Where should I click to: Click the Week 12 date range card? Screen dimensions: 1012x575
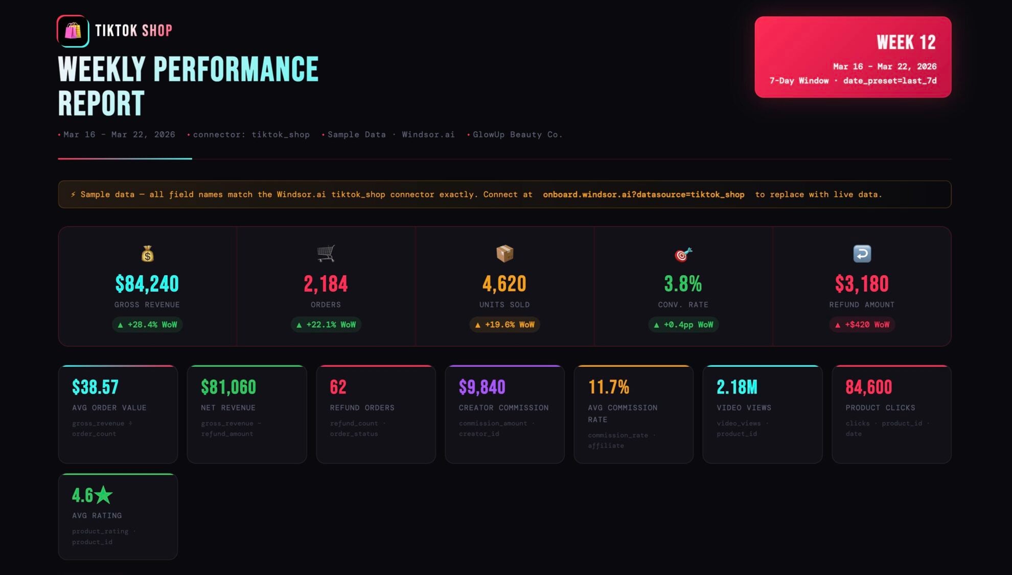coord(853,57)
